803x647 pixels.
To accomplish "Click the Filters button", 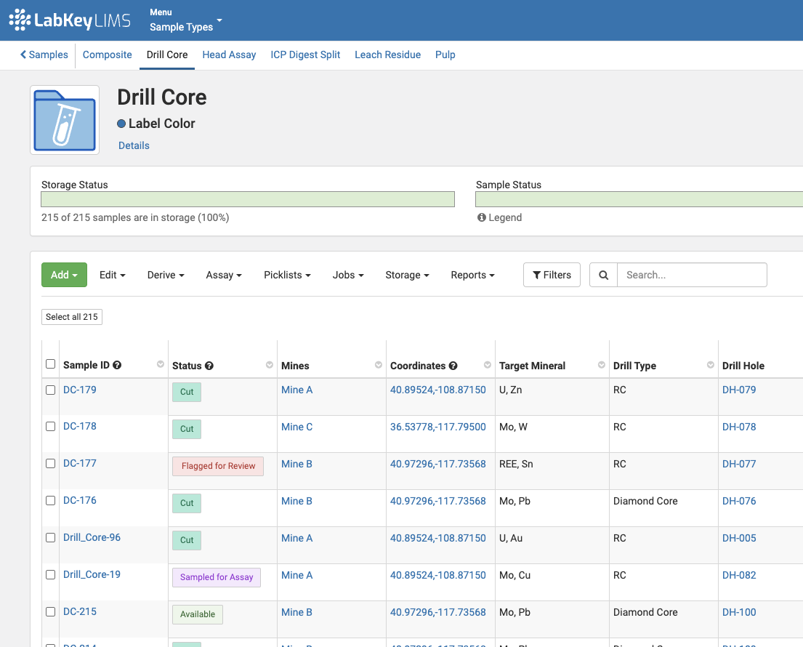I will coord(552,275).
